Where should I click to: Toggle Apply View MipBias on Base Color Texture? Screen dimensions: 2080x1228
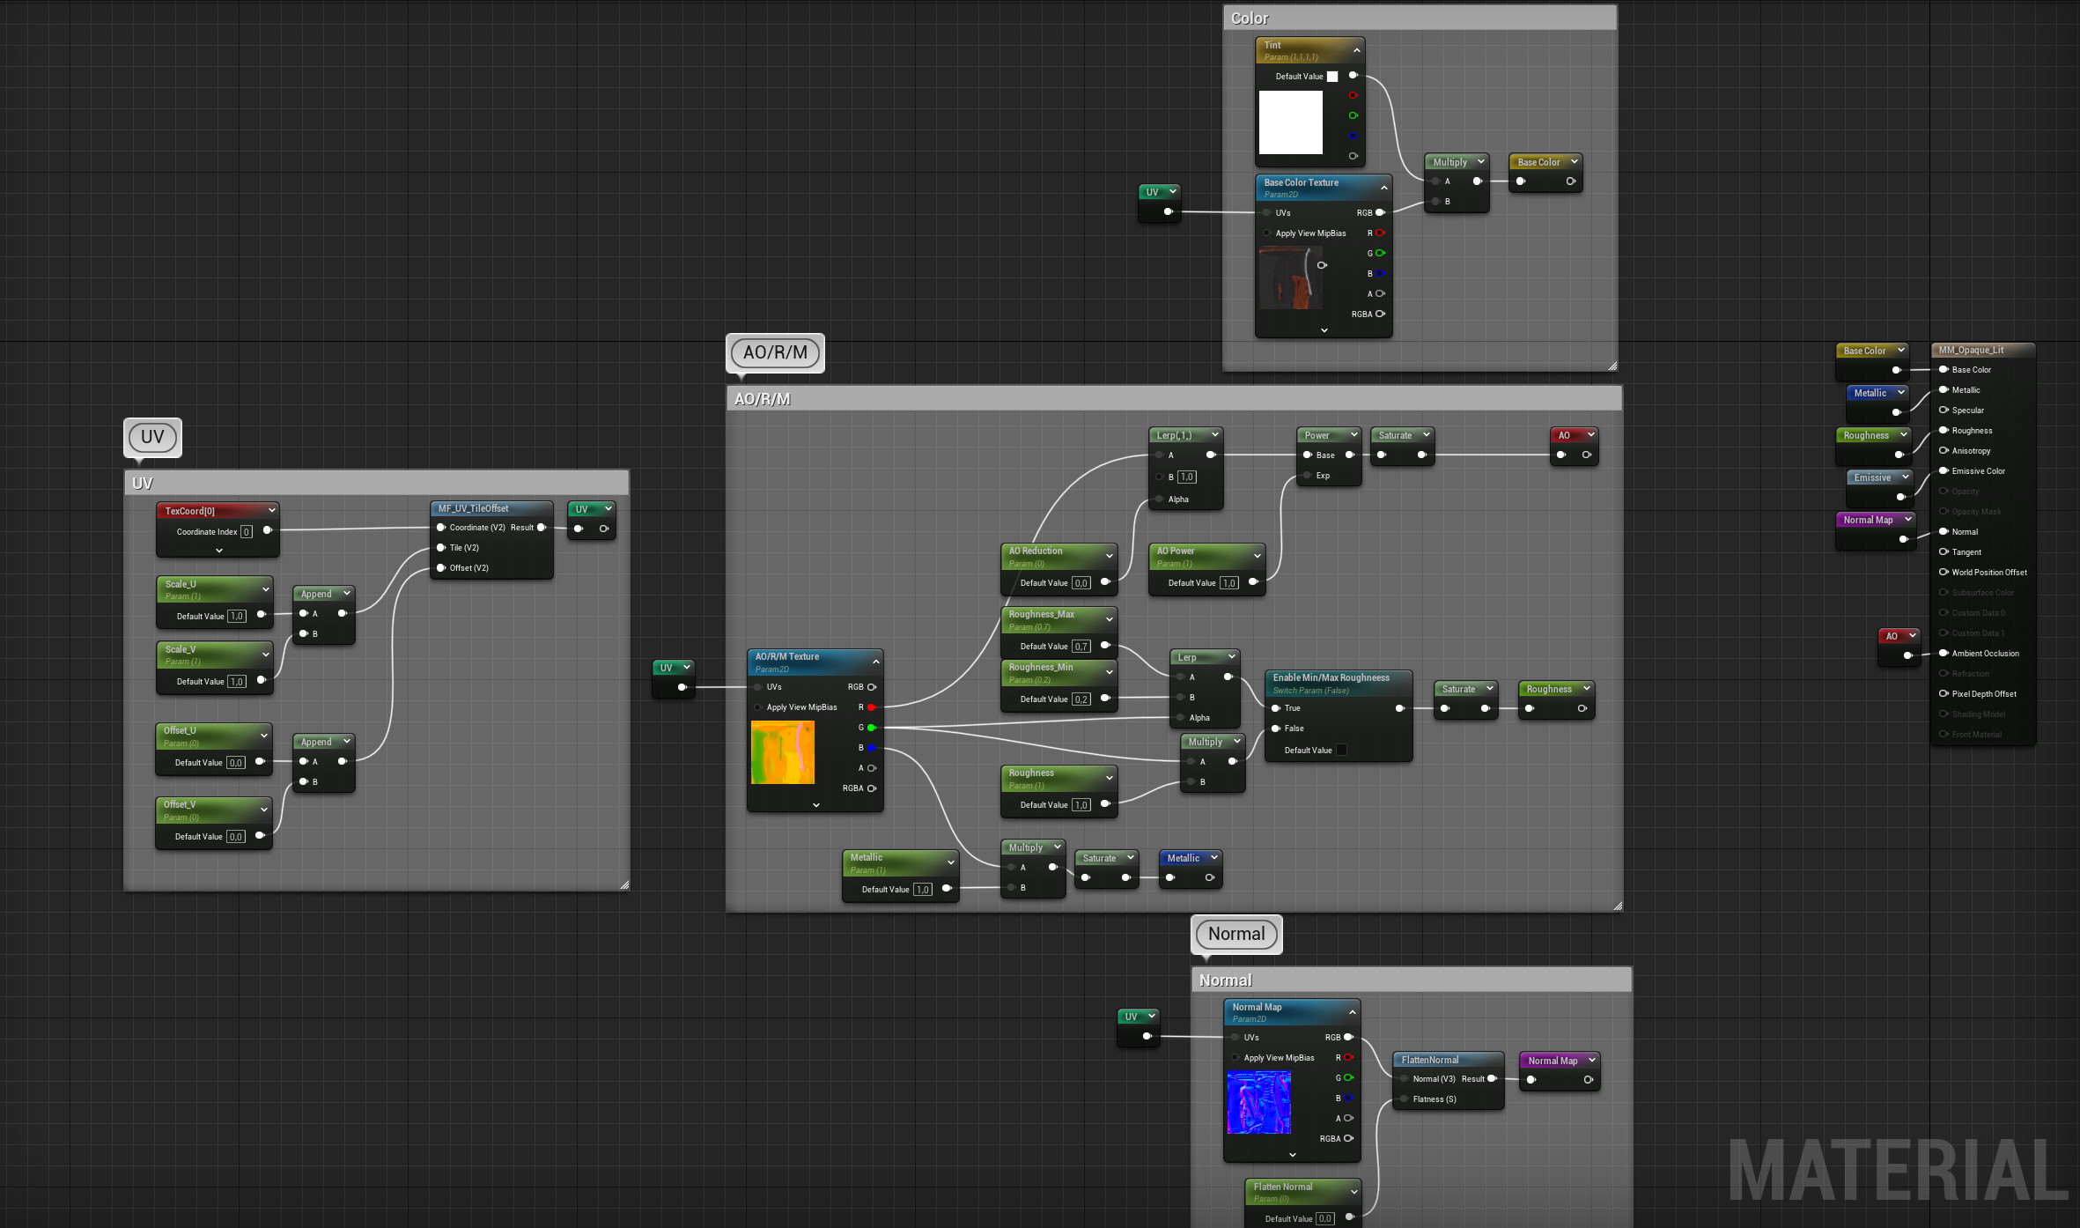pos(1267,233)
